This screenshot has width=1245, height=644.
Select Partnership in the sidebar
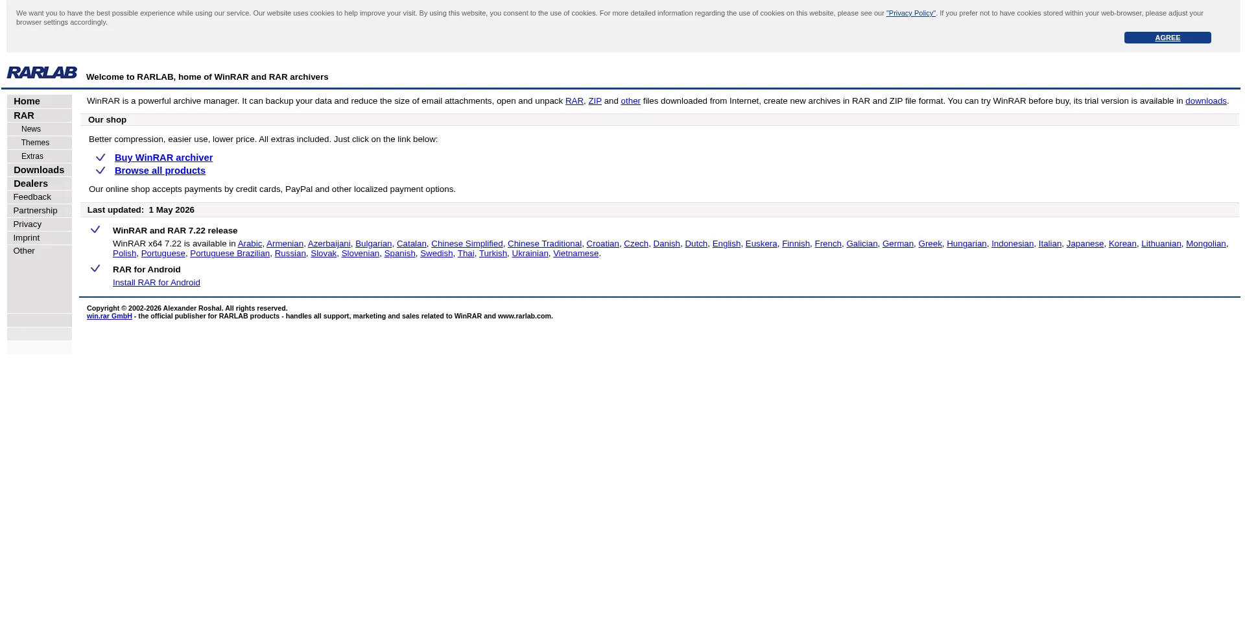click(x=35, y=211)
